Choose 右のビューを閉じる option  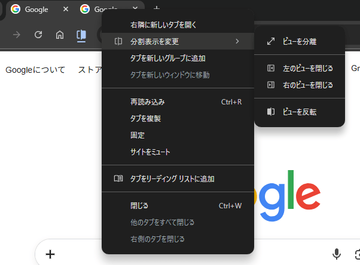[300, 85]
